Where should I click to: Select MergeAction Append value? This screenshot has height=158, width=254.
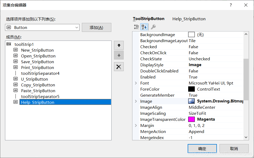coord(196,131)
